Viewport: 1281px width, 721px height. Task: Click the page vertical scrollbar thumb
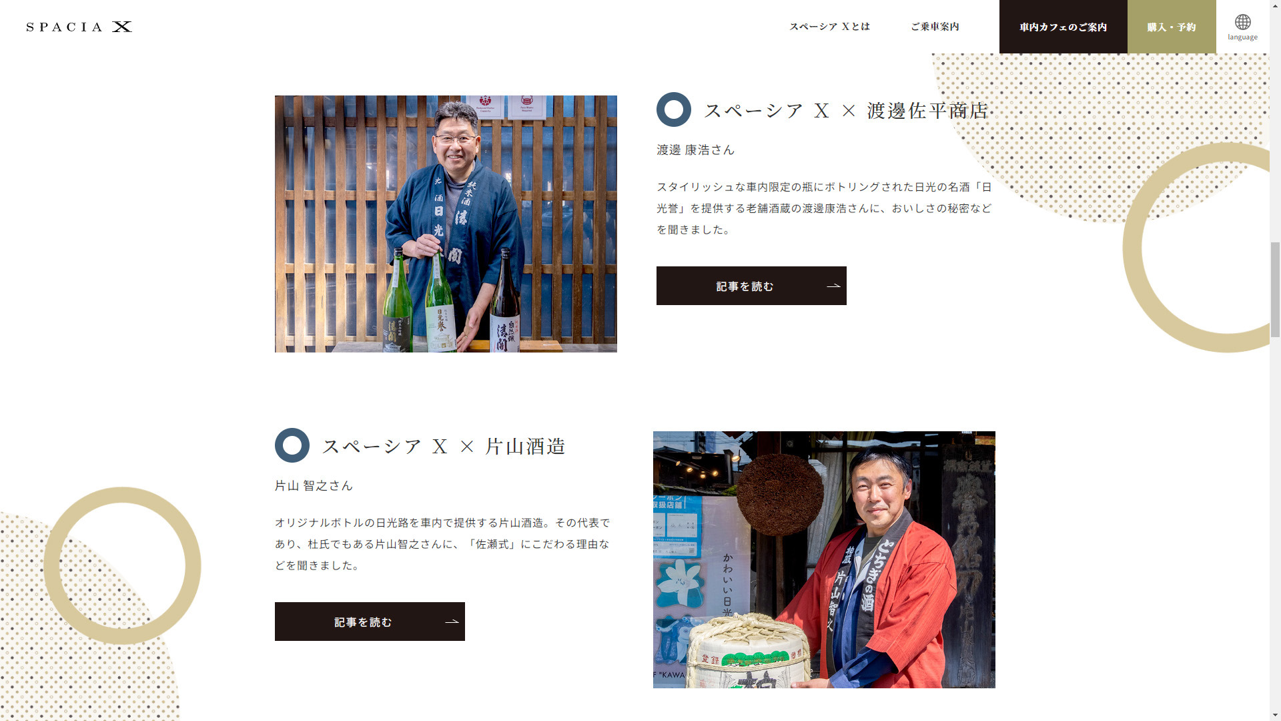point(1275,290)
